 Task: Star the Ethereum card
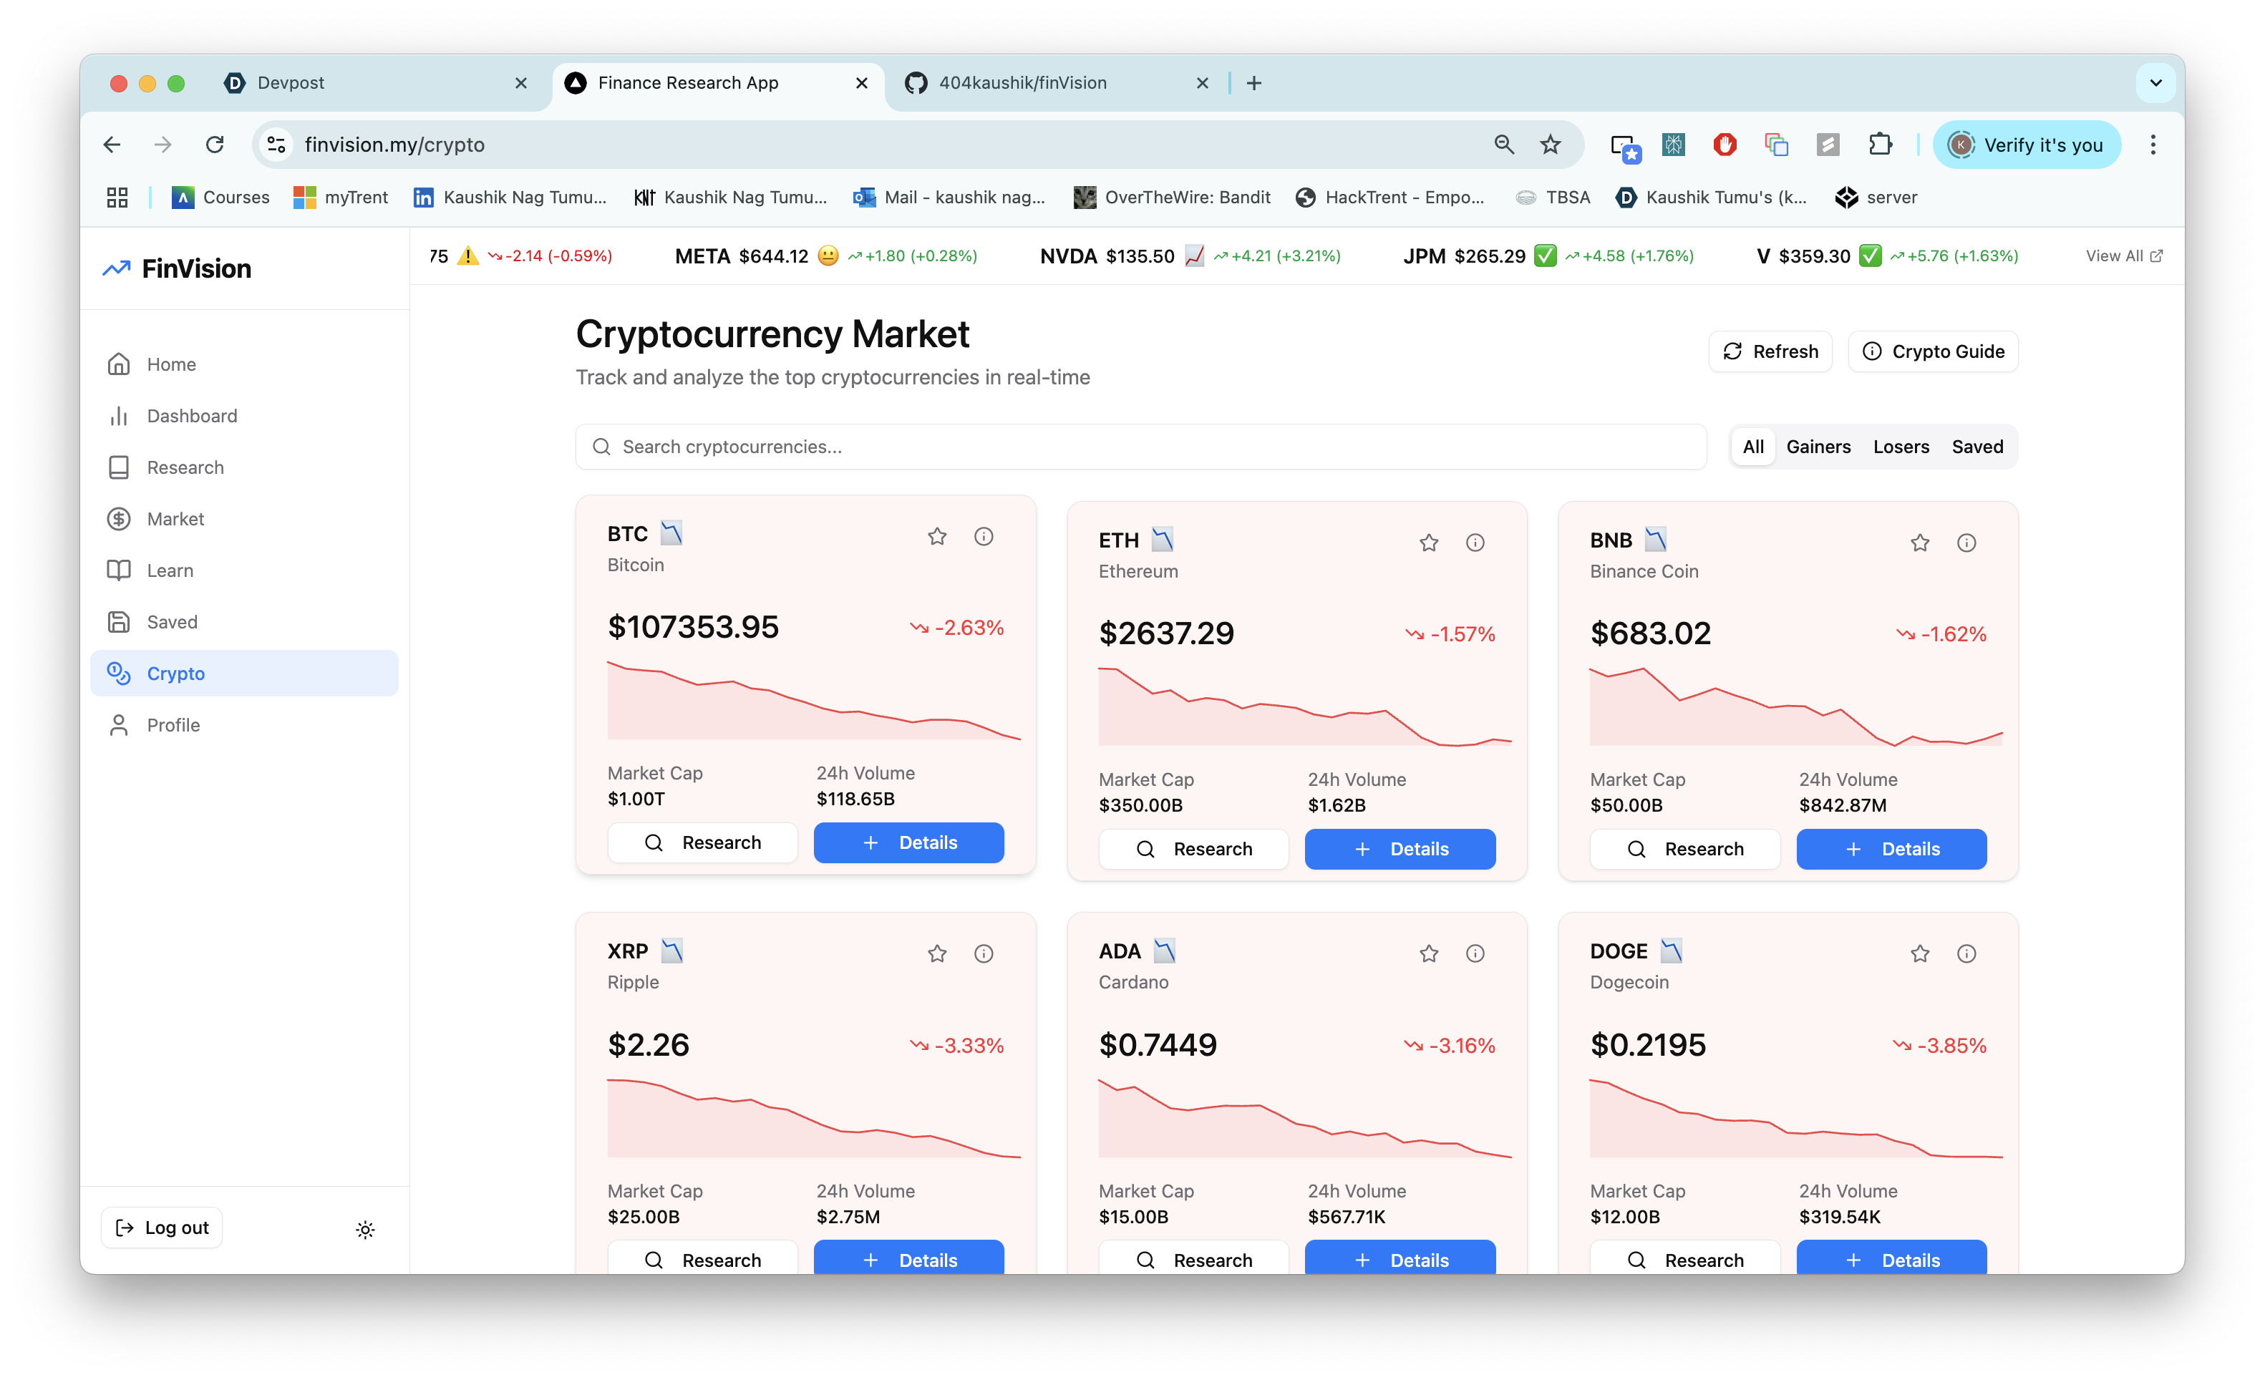[x=1428, y=543]
